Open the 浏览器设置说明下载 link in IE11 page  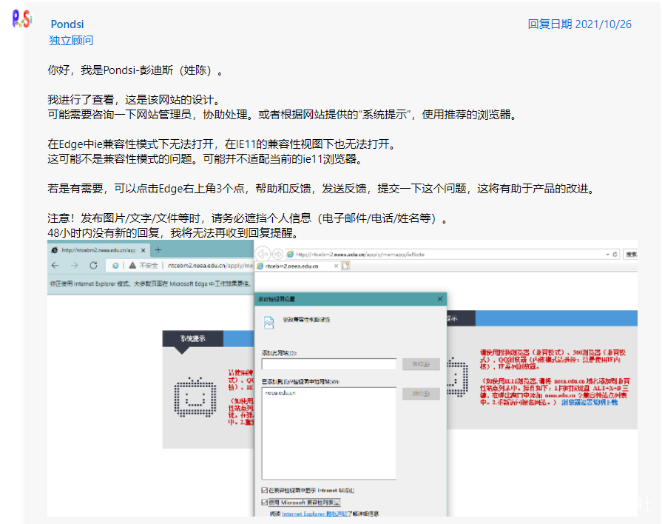point(590,403)
